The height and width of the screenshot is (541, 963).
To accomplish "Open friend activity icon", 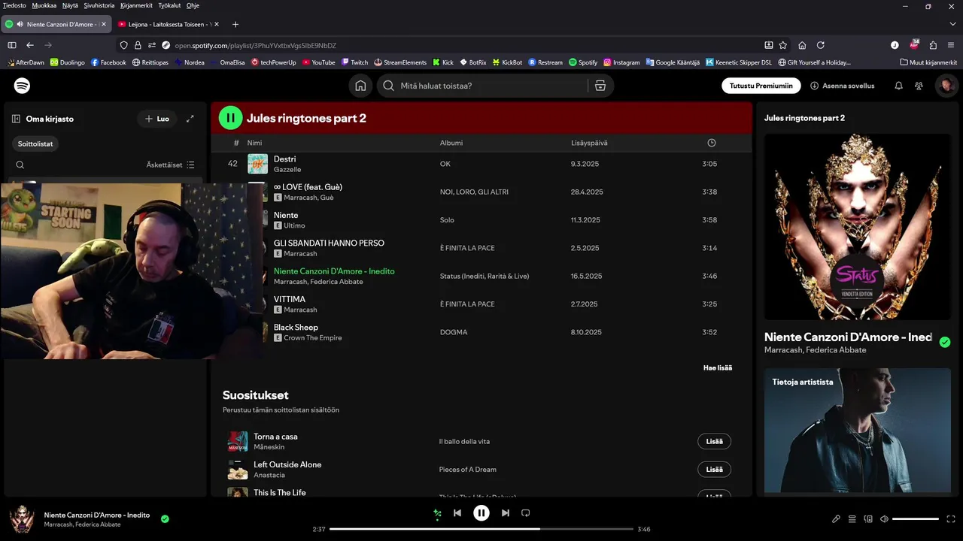I will click(919, 86).
